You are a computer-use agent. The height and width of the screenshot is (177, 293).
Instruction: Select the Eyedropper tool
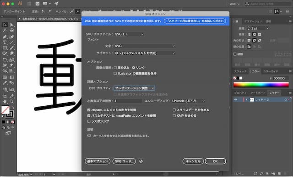click(x=5, y=83)
